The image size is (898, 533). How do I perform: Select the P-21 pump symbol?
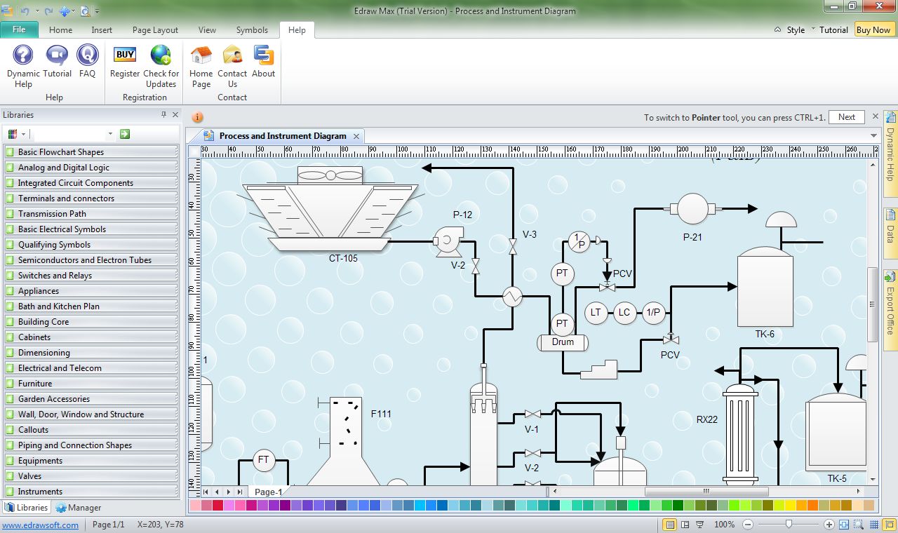[x=692, y=208]
